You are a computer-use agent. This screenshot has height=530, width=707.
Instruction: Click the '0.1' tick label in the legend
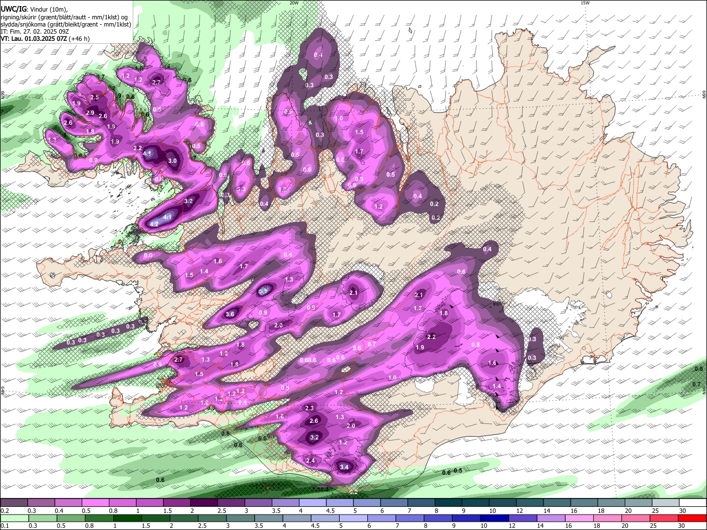click(x=5, y=526)
